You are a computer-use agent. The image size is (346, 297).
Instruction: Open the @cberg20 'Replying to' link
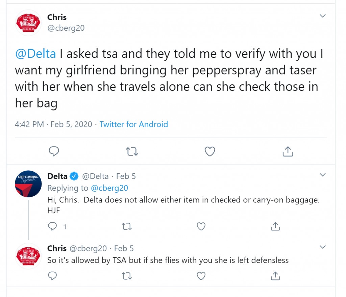coord(109,188)
